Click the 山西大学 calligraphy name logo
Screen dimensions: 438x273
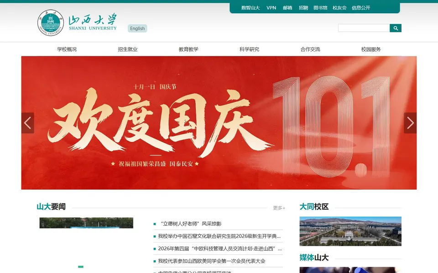[x=93, y=22]
